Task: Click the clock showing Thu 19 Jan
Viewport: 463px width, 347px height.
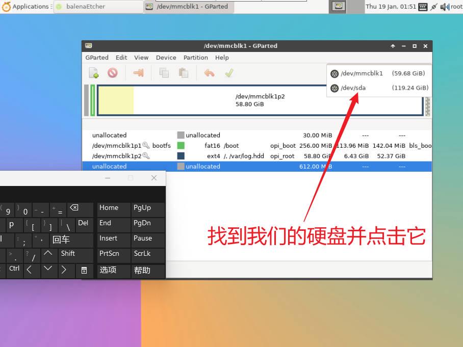Action: 391,7
